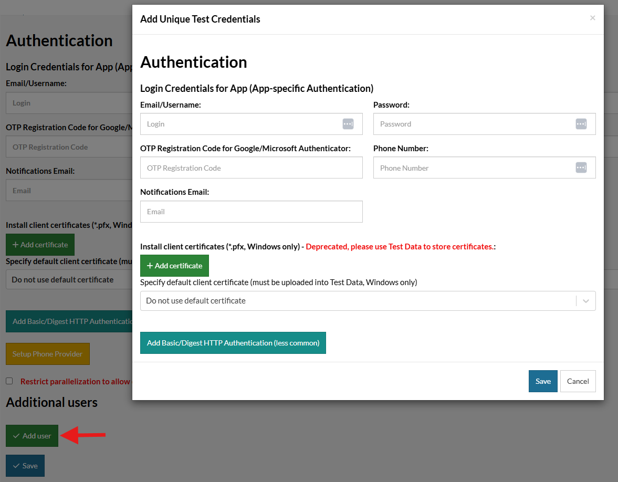Click the checkmark icon on background Save
The image size is (618, 482).
tap(16, 466)
